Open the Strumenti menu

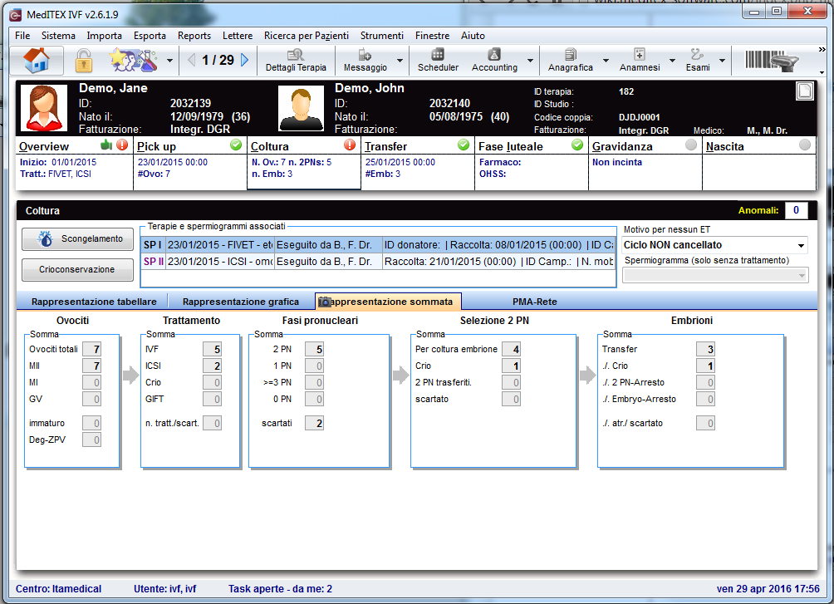pos(382,36)
